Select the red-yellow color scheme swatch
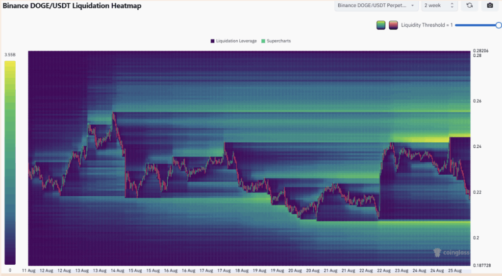The height and width of the screenshot is (276, 502). (393, 25)
